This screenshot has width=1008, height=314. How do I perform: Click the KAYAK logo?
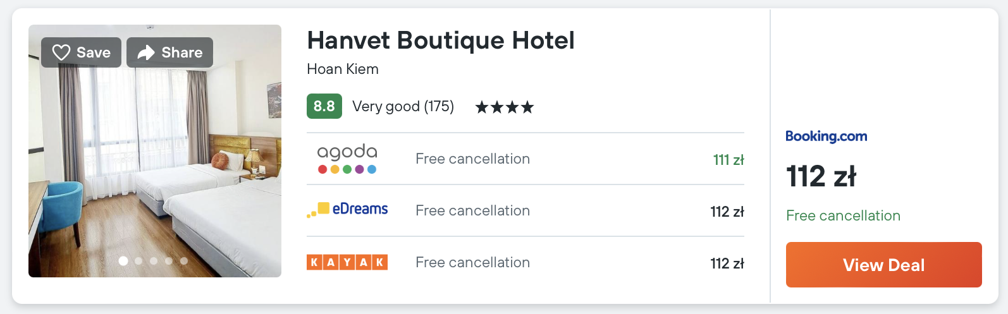pyautogui.click(x=347, y=262)
